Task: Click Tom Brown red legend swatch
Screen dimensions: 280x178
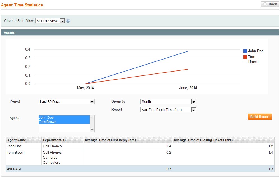Action: click(x=245, y=57)
